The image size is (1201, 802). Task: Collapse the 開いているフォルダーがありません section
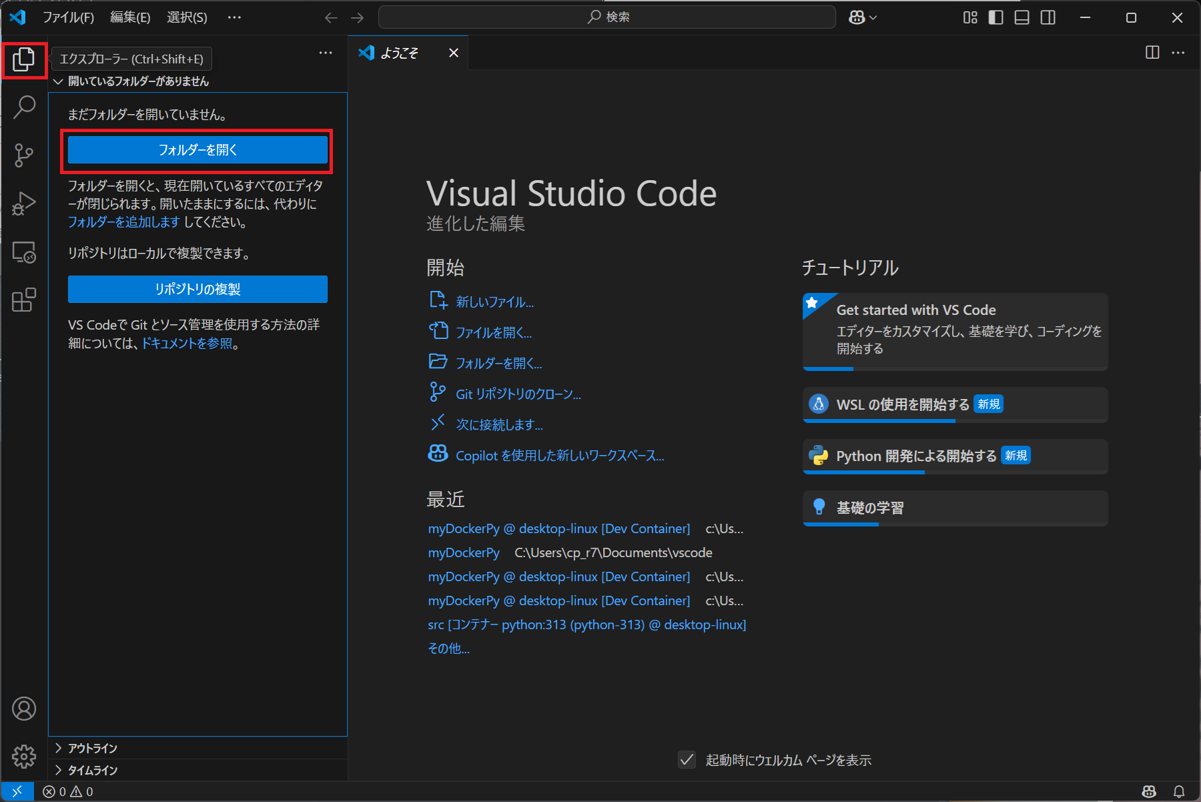point(198,81)
